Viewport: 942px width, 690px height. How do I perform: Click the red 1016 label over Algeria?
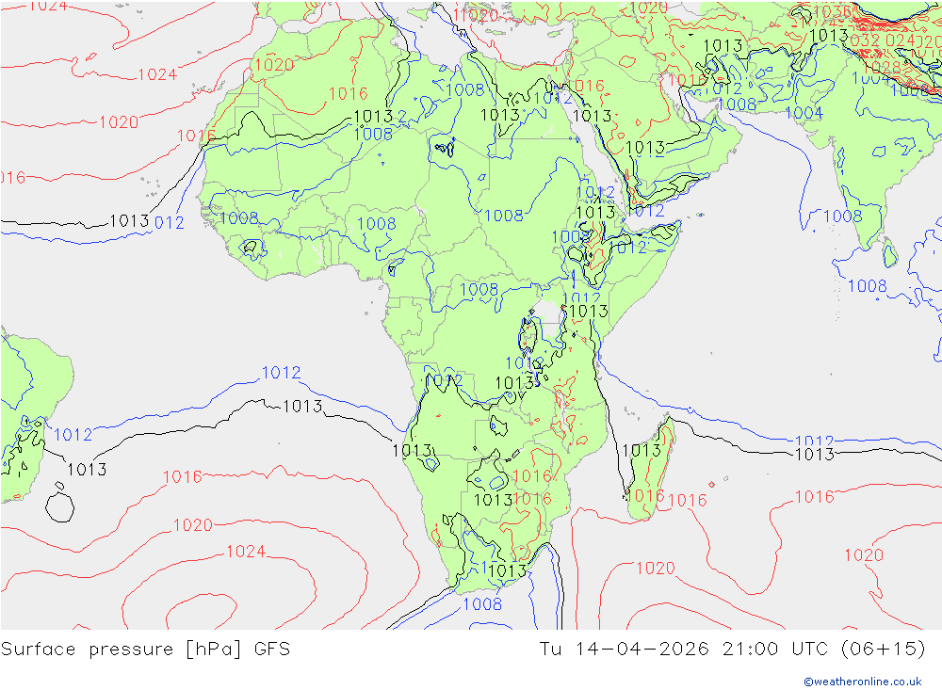tap(348, 94)
